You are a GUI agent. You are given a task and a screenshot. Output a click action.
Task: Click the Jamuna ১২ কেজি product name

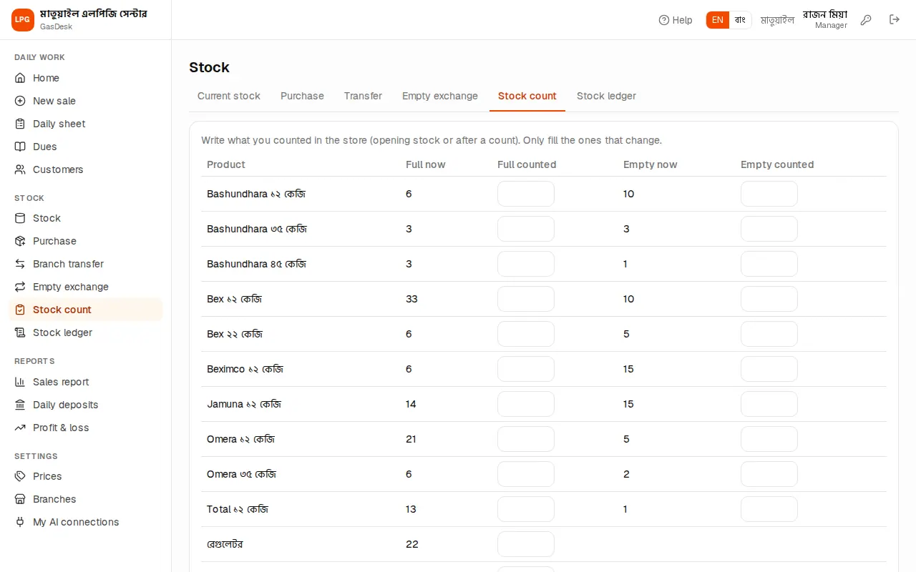click(x=244, y=404)
